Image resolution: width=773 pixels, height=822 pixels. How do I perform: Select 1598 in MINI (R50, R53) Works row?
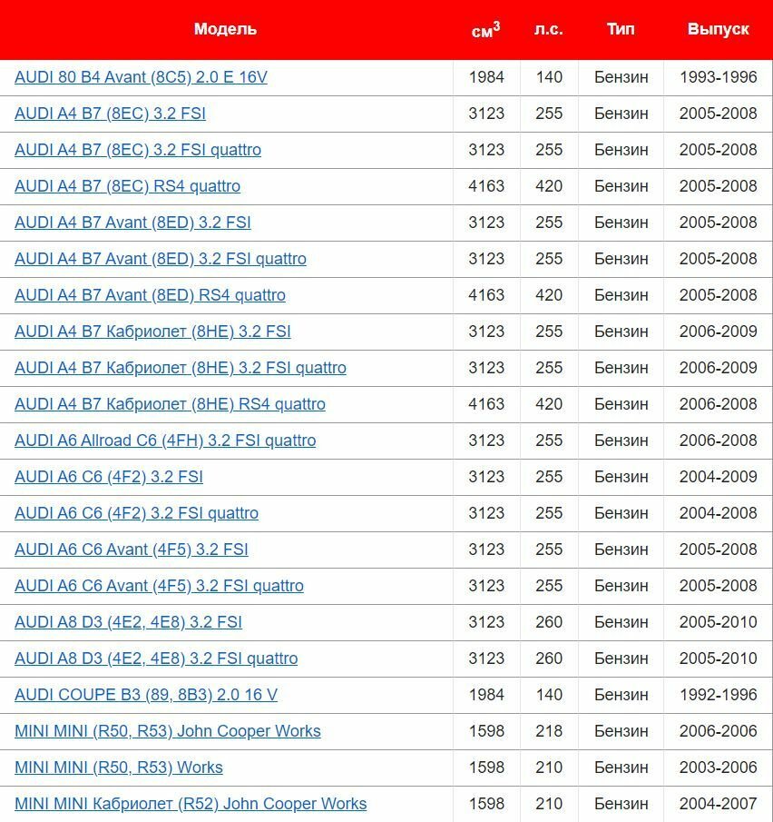(486, 768)
